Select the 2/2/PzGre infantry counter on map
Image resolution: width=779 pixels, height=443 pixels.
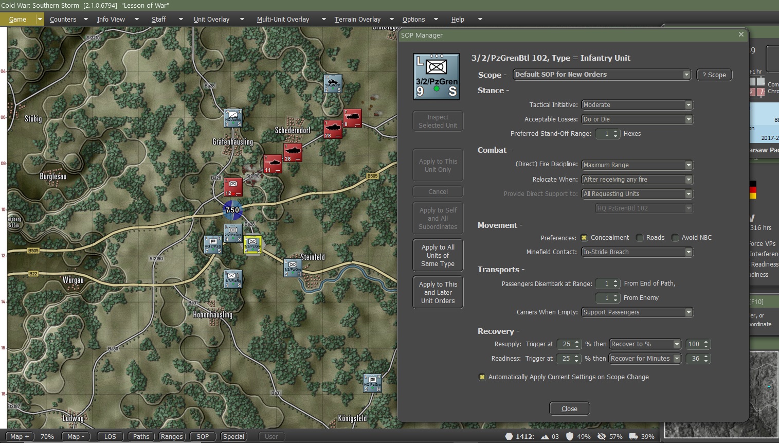pos(233,233)
